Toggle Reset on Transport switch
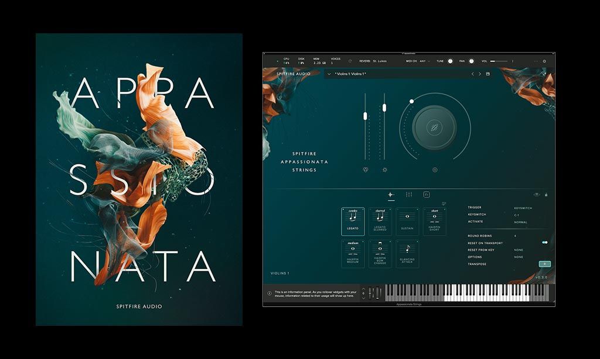Image resolution: width=600 pixels, height=359 pixels. (x=544, y=243)
